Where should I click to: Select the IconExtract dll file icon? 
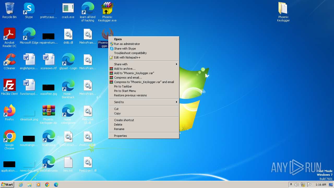point(68,138)
